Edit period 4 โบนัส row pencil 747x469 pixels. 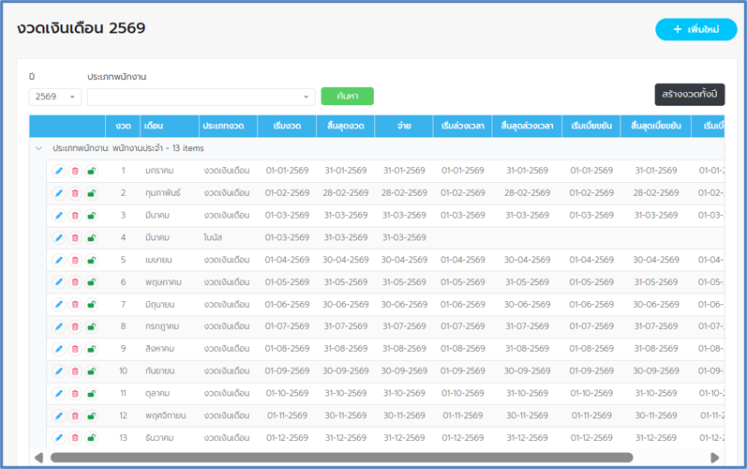[x=59, y=237]
